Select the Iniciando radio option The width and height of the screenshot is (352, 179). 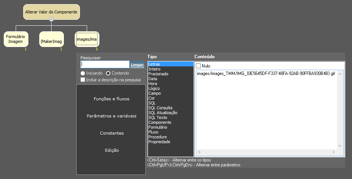click(83, 73)
